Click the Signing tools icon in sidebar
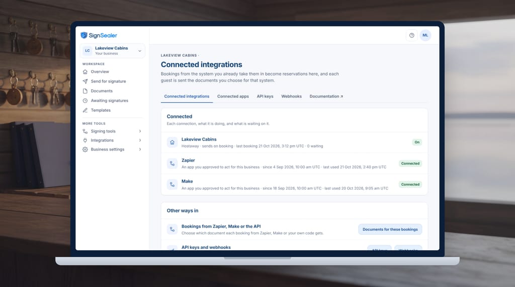This screenshot has width=515, height=287. 85,131
